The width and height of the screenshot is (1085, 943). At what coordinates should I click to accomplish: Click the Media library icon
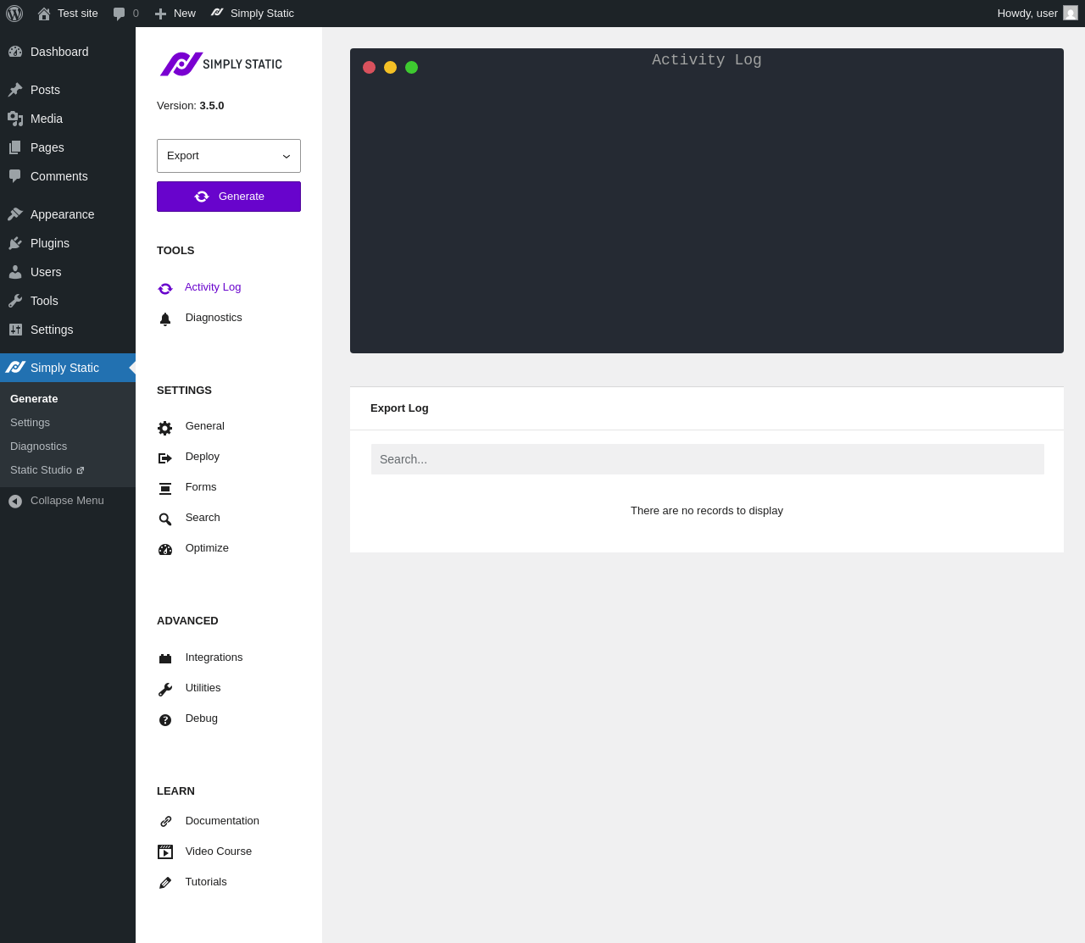tap(15, 119)
